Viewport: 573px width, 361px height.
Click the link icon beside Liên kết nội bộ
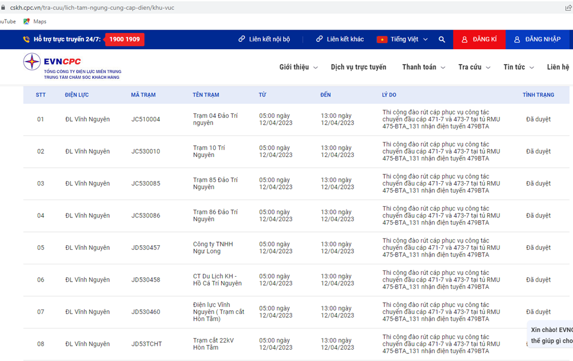coord(242,40)
